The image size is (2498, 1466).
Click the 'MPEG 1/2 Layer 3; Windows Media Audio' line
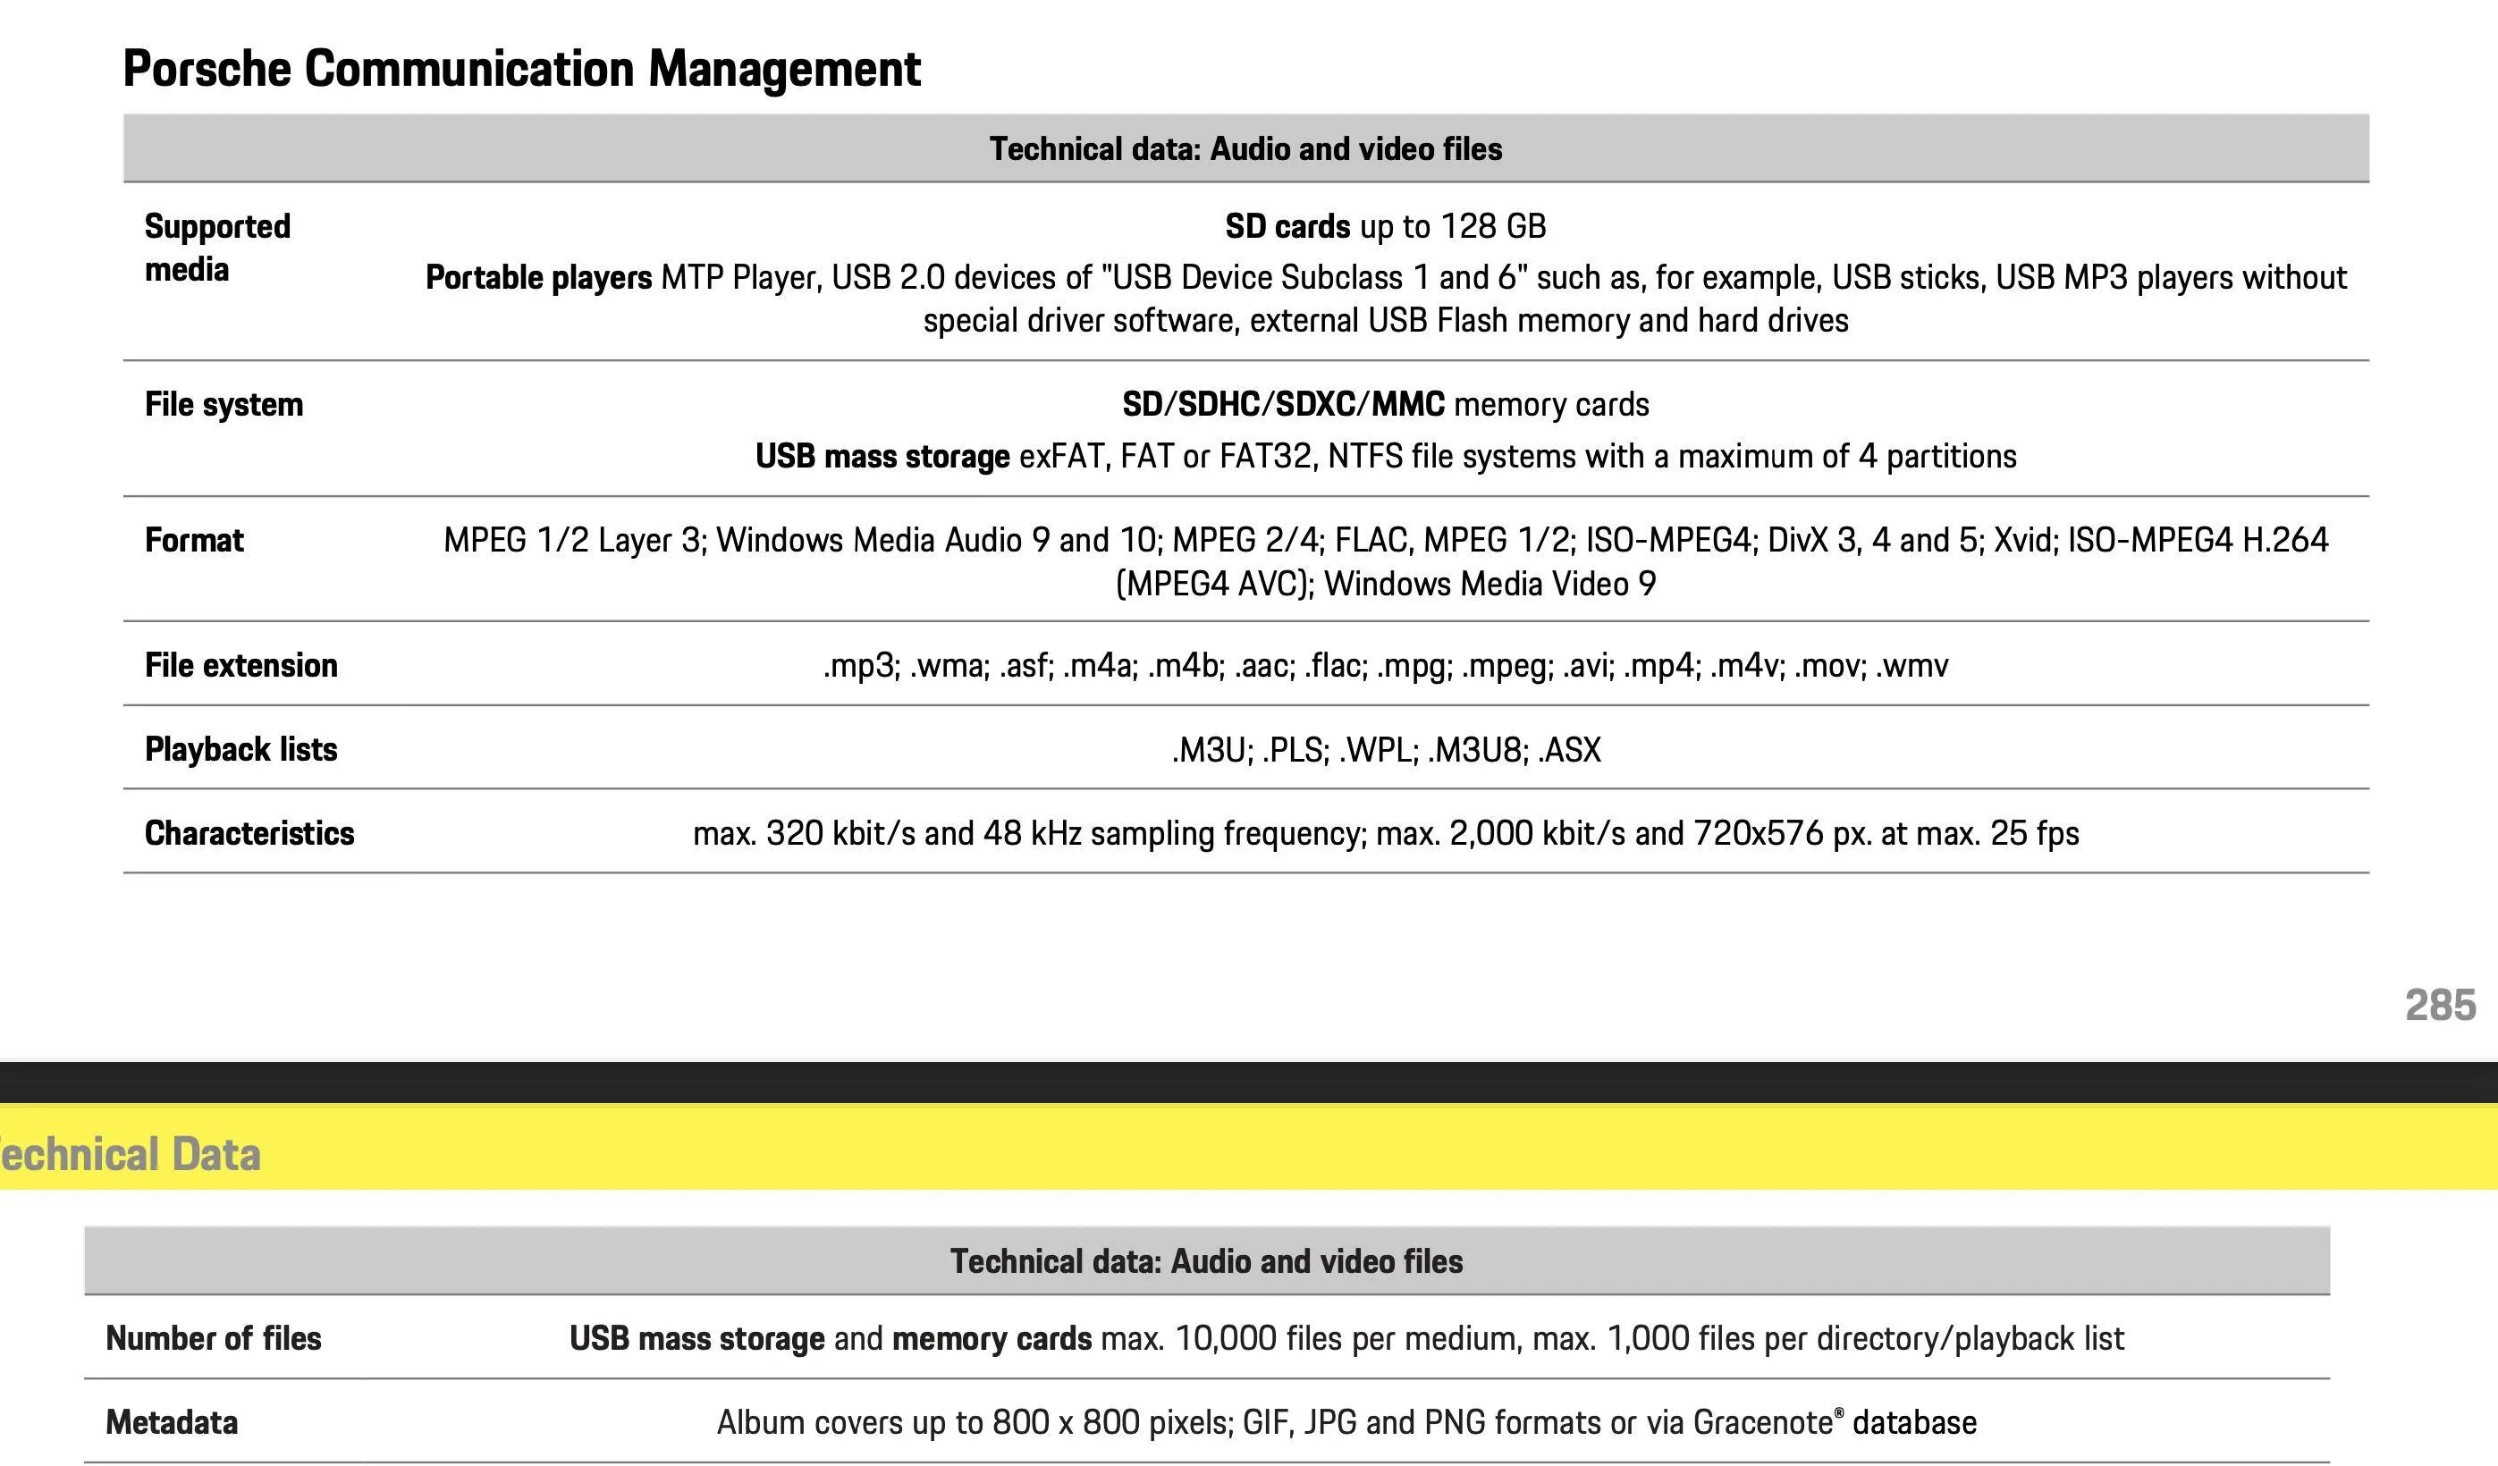(1386, 540)
